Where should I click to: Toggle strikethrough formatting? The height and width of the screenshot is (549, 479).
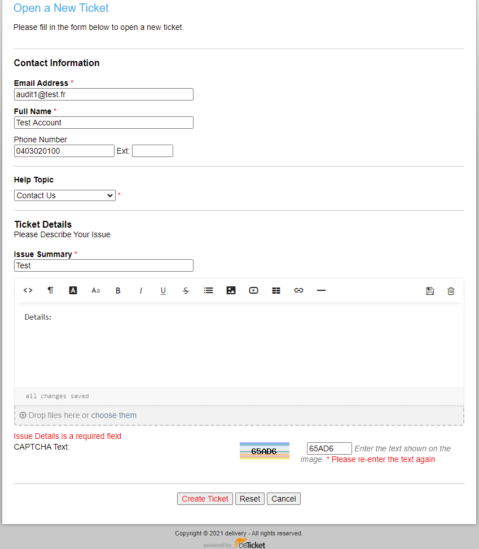point(186,290)
